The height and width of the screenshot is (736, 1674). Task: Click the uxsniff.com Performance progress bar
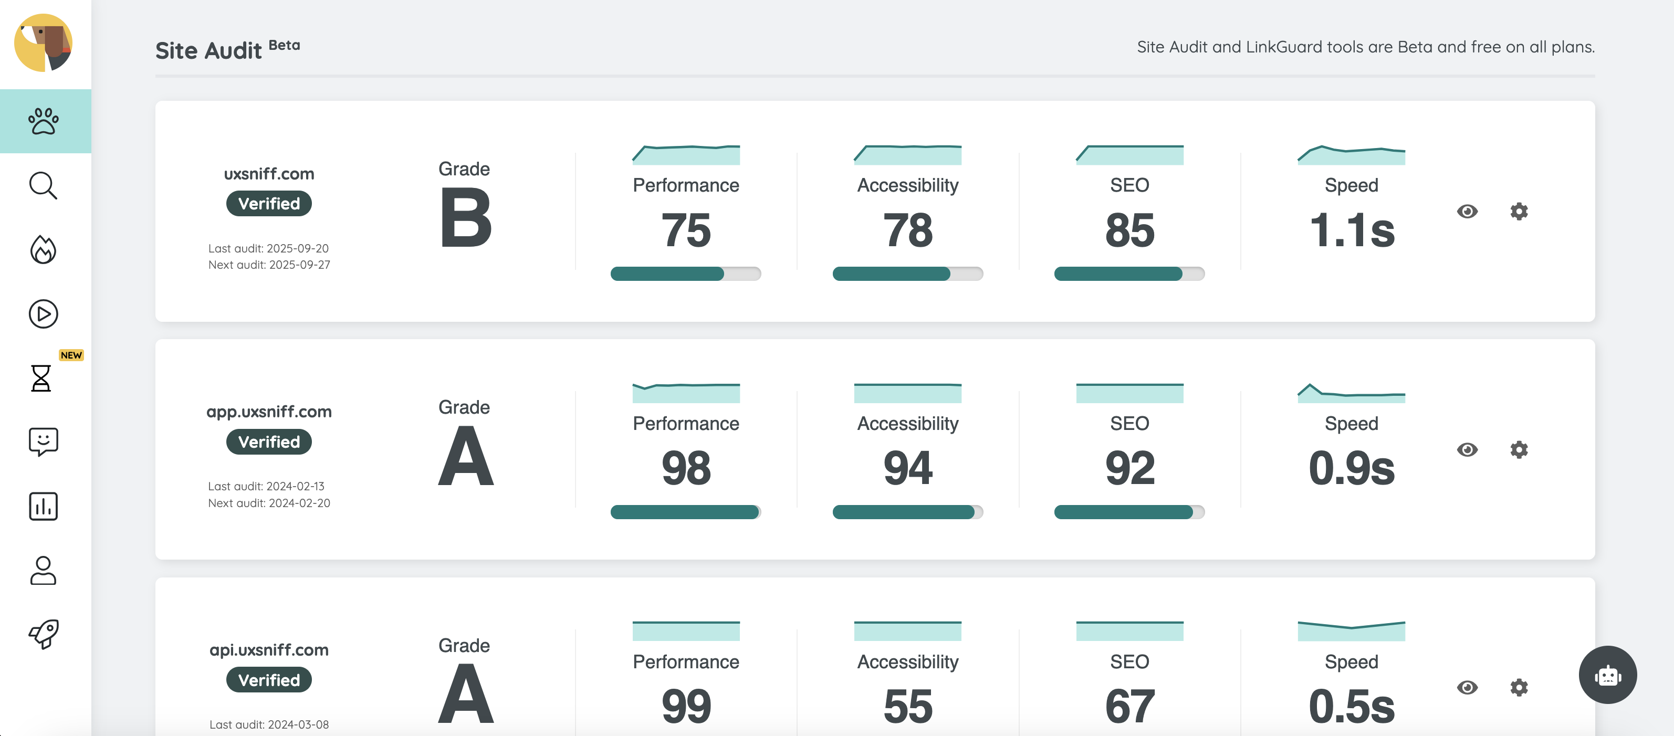[686, 274]
